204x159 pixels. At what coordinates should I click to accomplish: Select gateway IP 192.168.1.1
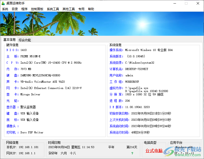click(x=27, y=153)
